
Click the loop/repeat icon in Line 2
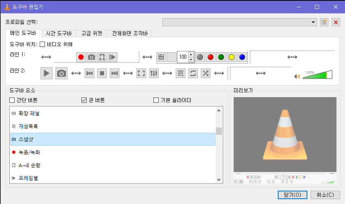pyautogui.click(x=193, y=73)
